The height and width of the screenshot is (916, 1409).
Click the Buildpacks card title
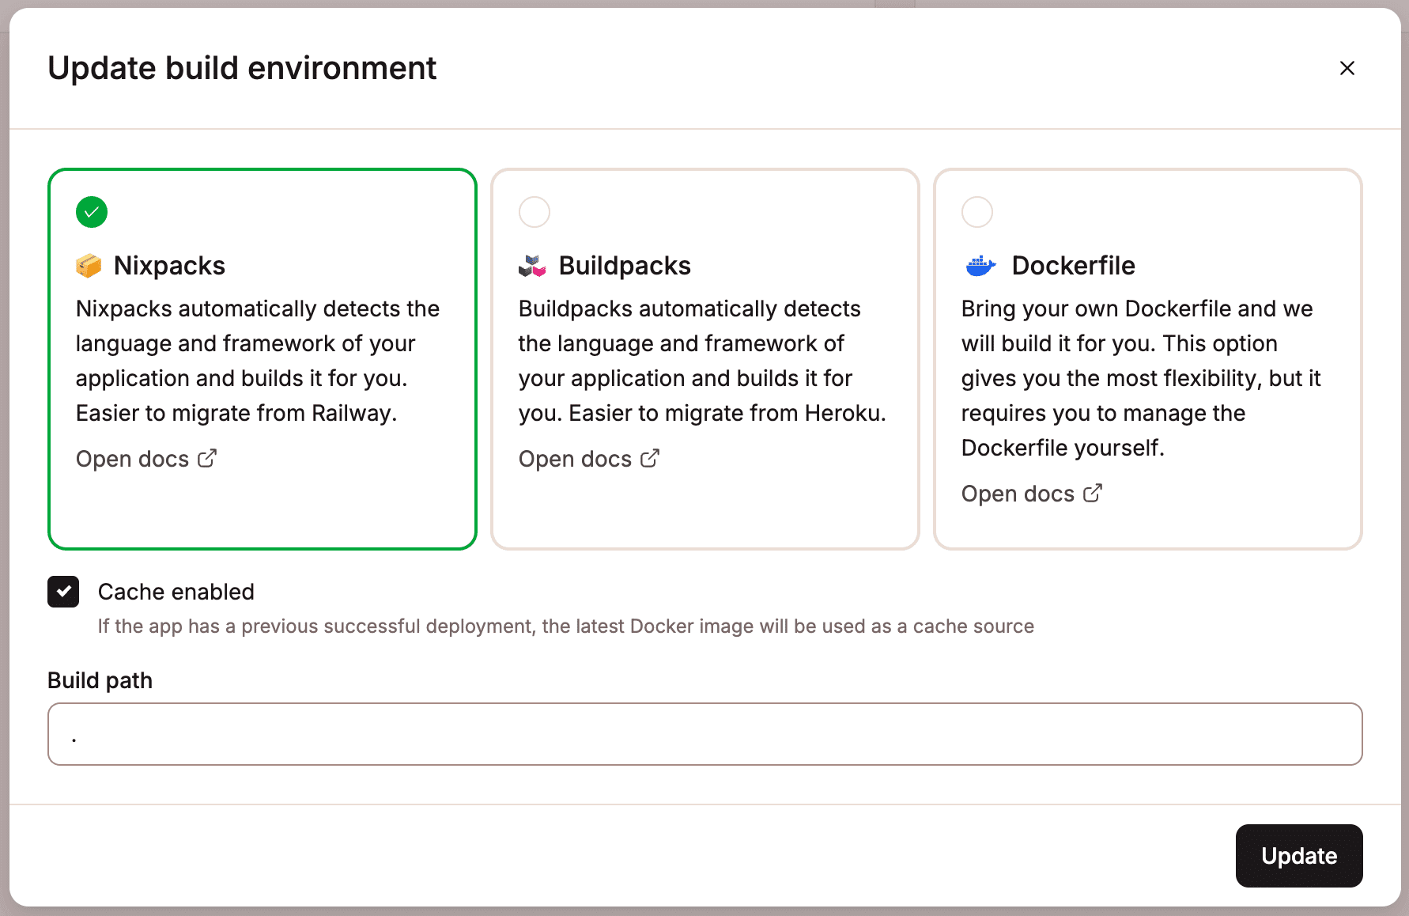pyautogui.click(x=625, y=266)
